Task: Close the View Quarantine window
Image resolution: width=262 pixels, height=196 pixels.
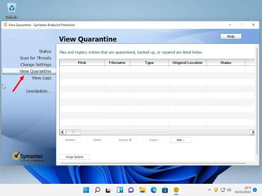Action: click(253, 25)
